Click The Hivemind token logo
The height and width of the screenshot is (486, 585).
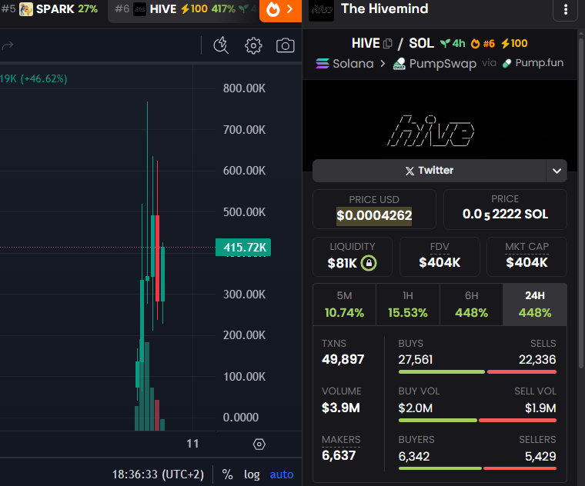(322, 11)
